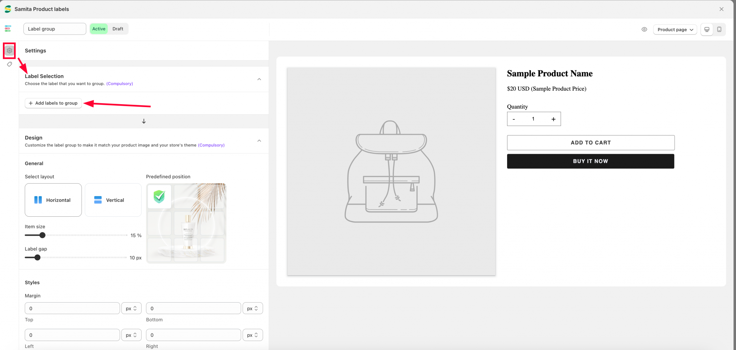Select the Vertical layout option
Screen dimensions: 736x350
tap(113, 200)
